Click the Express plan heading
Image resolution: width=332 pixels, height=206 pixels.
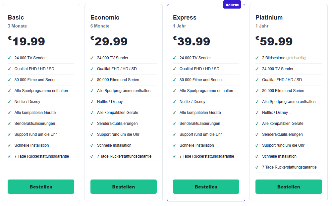point(185,18)
